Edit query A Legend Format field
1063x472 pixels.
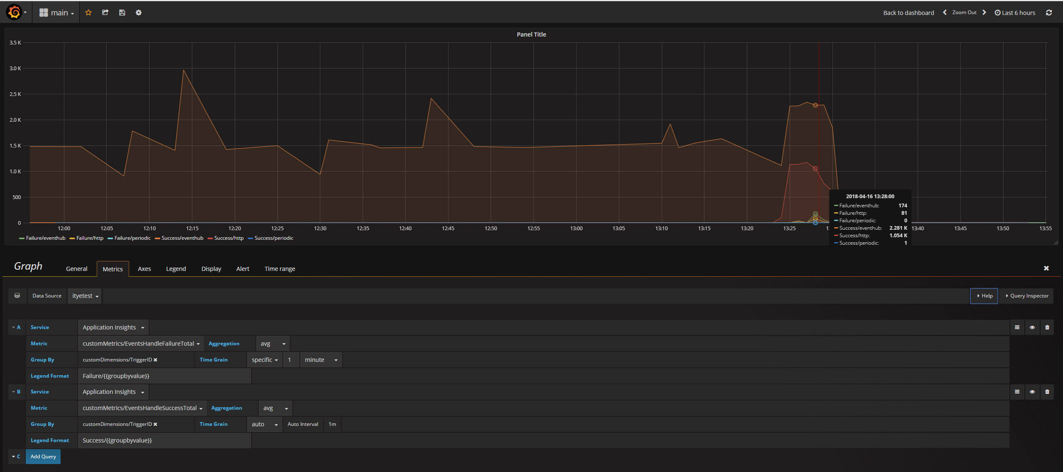(164, 376)
